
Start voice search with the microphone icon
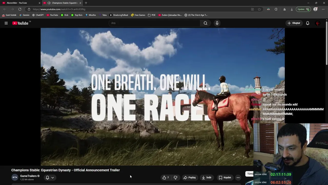(217, 23)
